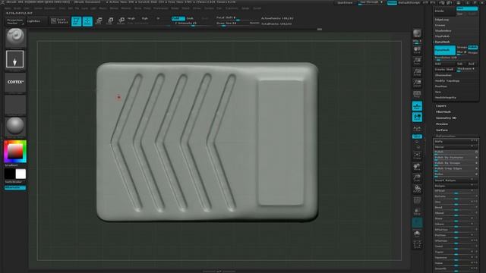Activate Quick Sketch mode

click(x=59, y=21)
